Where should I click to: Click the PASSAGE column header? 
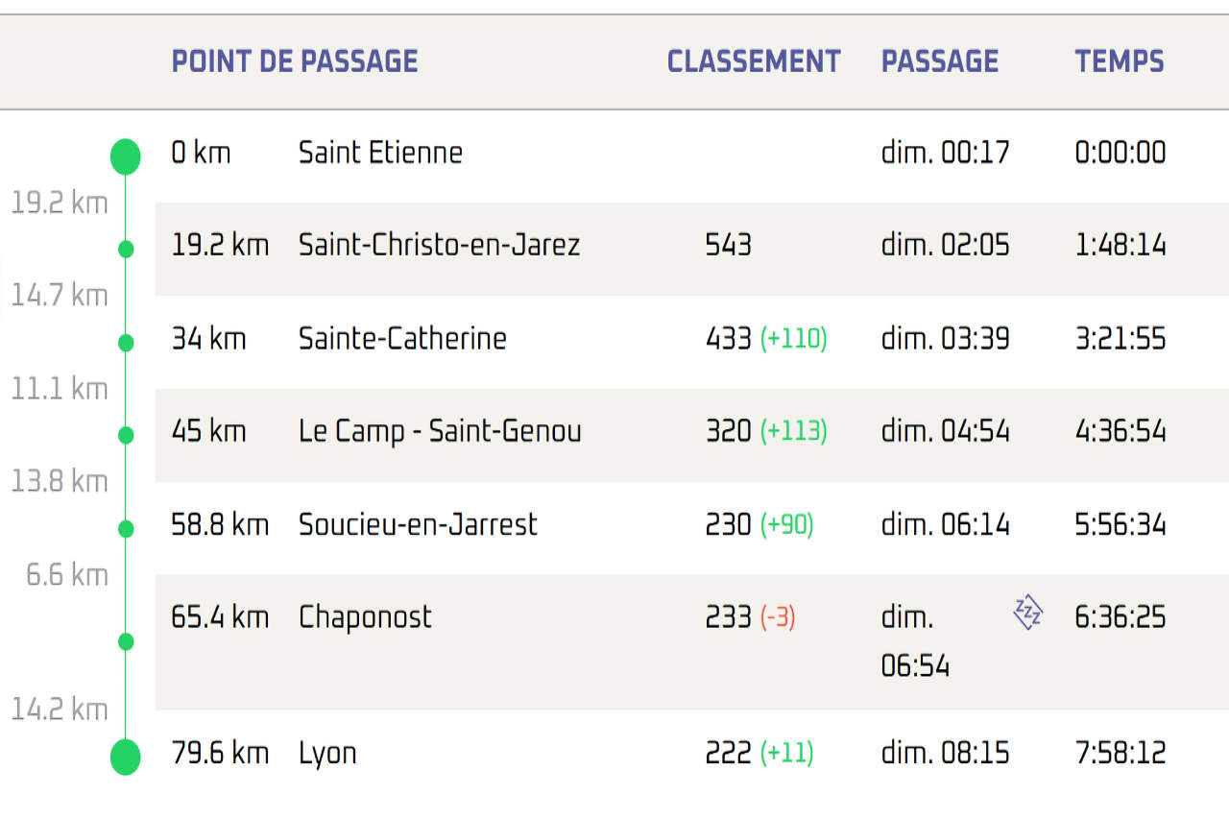point(940,61)
